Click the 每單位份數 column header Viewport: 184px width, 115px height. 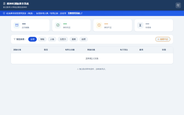click(x=70, y=50)
